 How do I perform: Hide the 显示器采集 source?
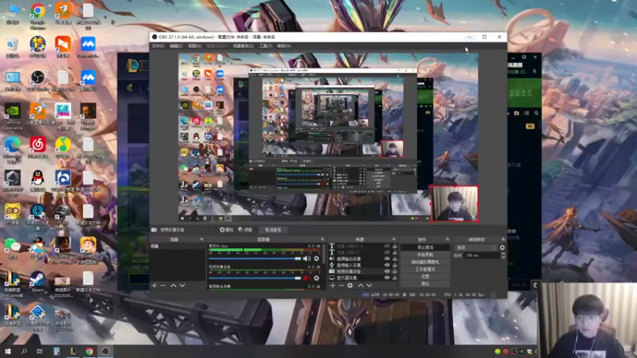(x=387, y=278)
